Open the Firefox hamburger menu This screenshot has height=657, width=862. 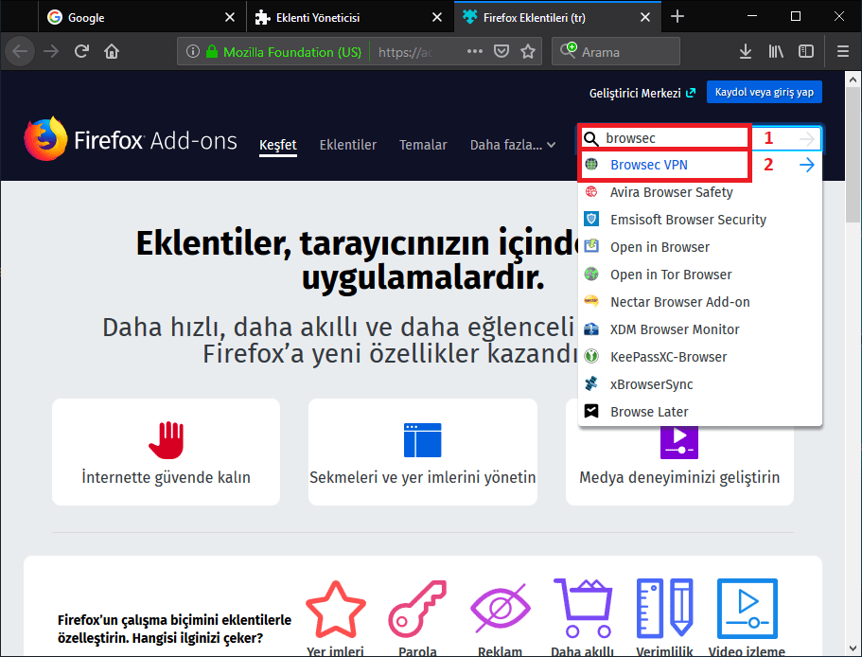(842, 51)
